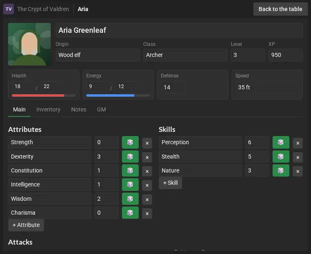Edit the Dexterity attribute name
311x254 pixels.
[x=50, y=157]
